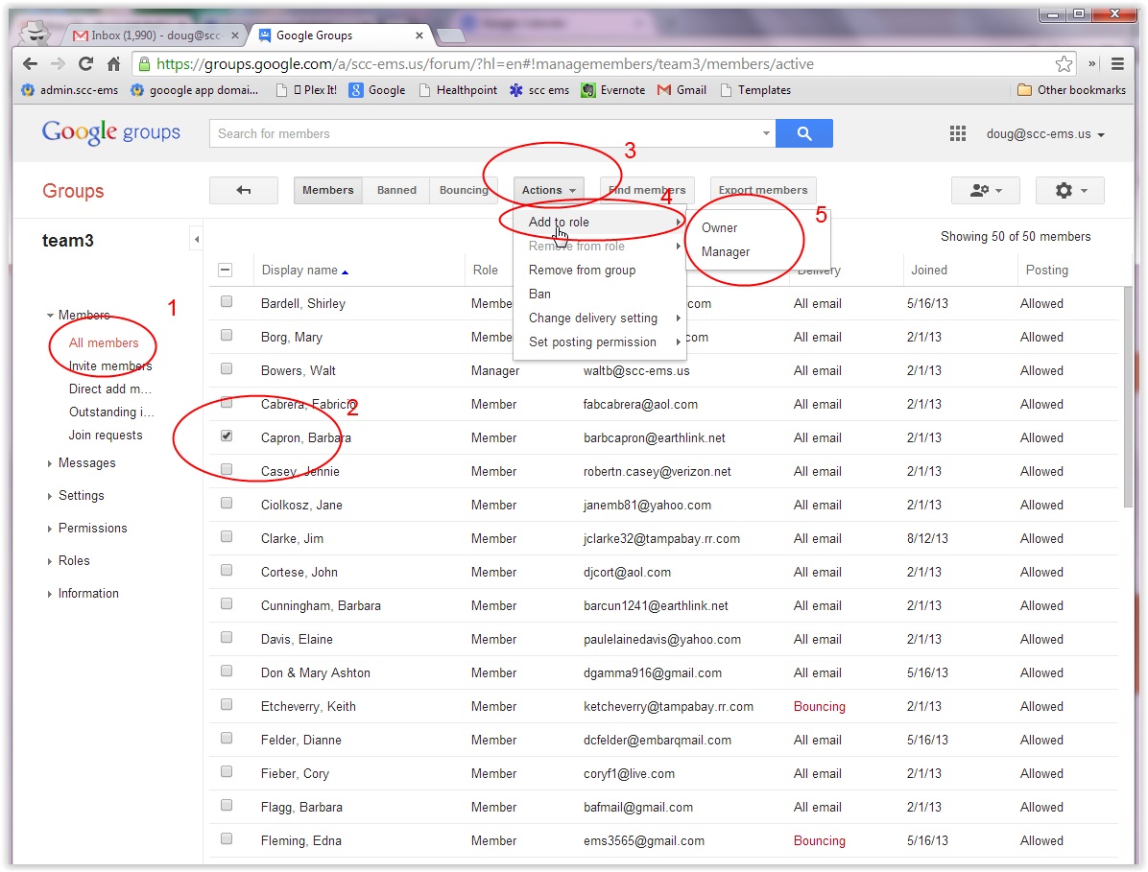The image size is (1148, 872).
Task: Open doug@scc-ems.us account dropdown
Action: (x=1044, y=134)
